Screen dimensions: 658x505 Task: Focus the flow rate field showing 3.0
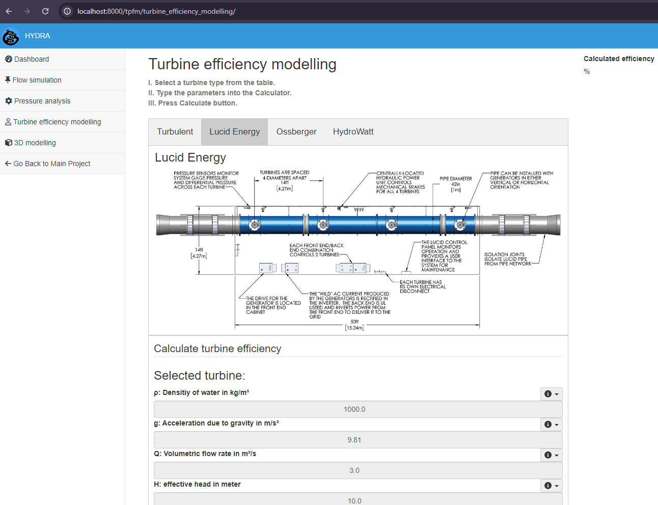[x=358, y=470]
